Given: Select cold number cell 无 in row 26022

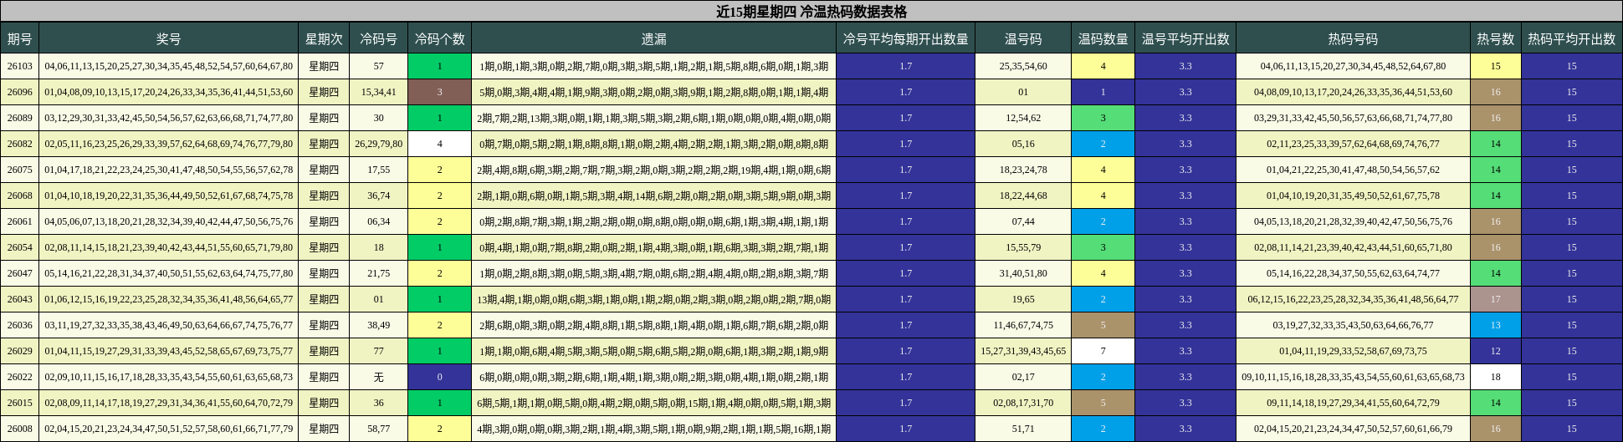Looking at the screenshot, I should 378,377.
